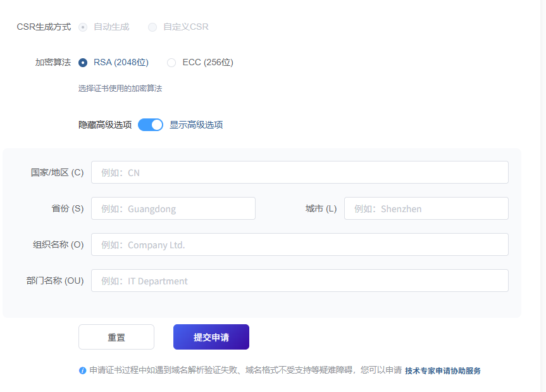The height and width of the screenshot is (392, 546).
Task: Submit with the 提交申请 button
Action: click(x=211, y=337)
